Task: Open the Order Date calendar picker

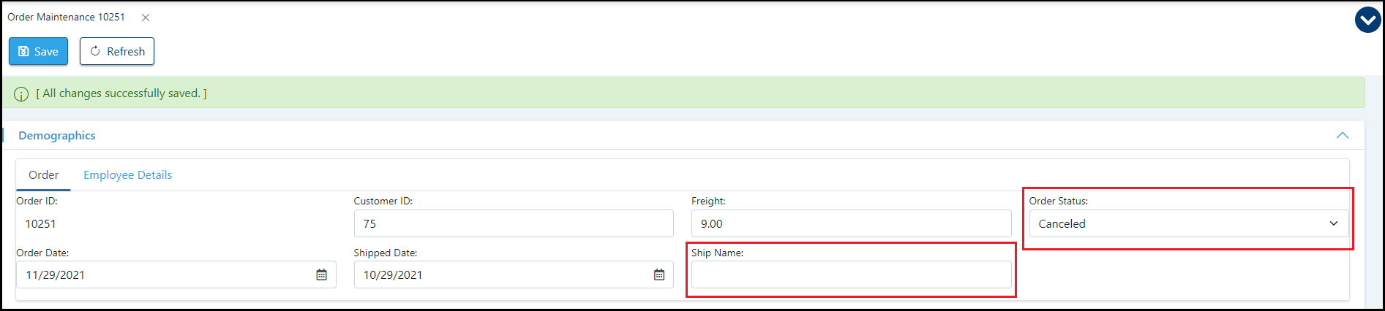Action: (x=321, y=274)
